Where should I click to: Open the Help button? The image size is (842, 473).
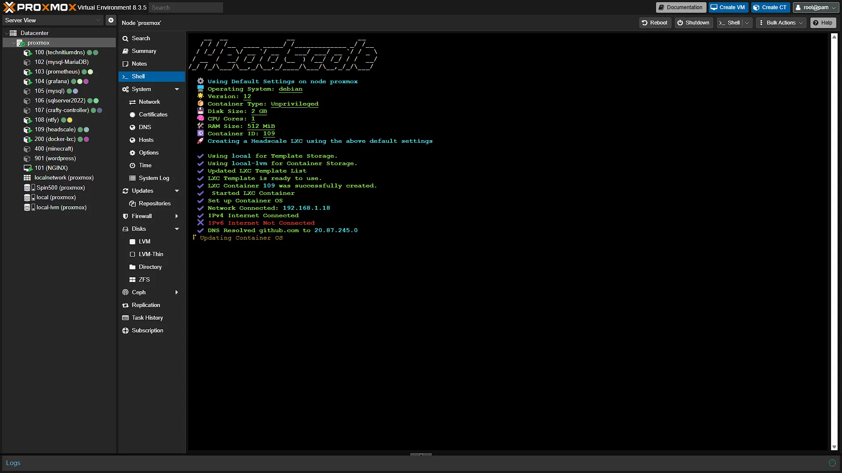pos(823,23)
